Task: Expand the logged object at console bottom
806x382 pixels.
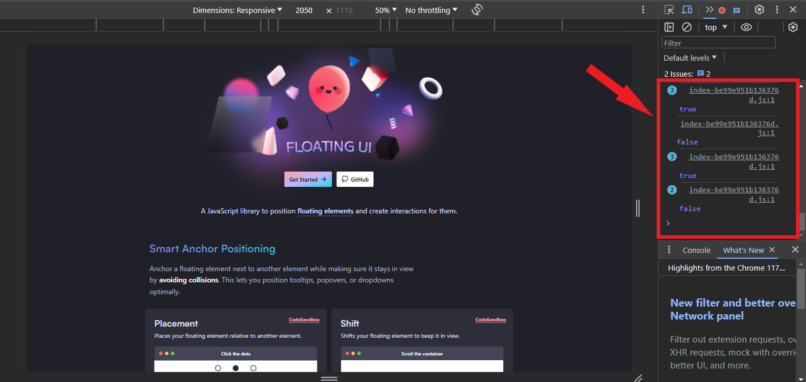Action: [667, 223]
